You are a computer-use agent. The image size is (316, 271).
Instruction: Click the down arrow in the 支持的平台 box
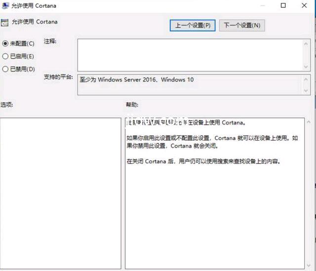pyautogui.click(x=307, y=90)
